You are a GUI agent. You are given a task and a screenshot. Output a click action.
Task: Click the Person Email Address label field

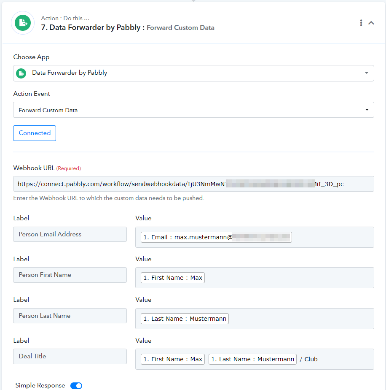[x=70, y=234]
